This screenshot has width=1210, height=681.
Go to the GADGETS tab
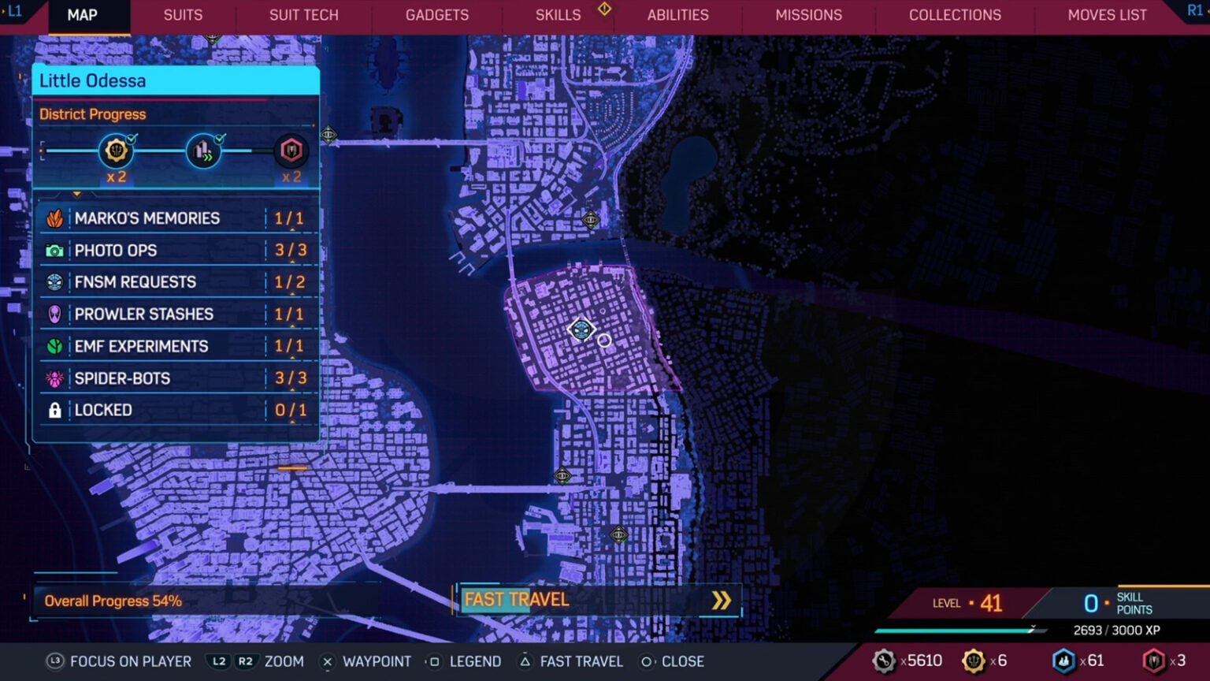(x=437, y=15)
